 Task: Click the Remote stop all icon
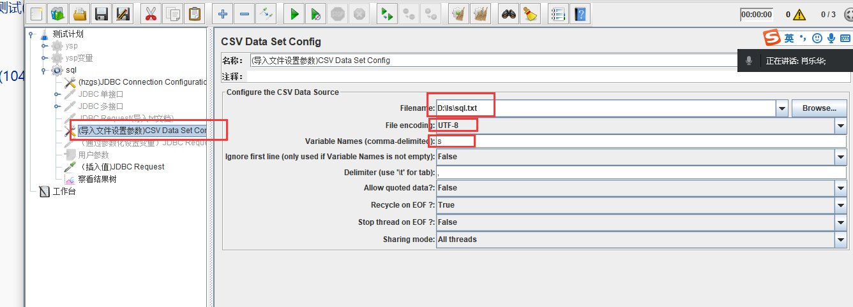409,14
